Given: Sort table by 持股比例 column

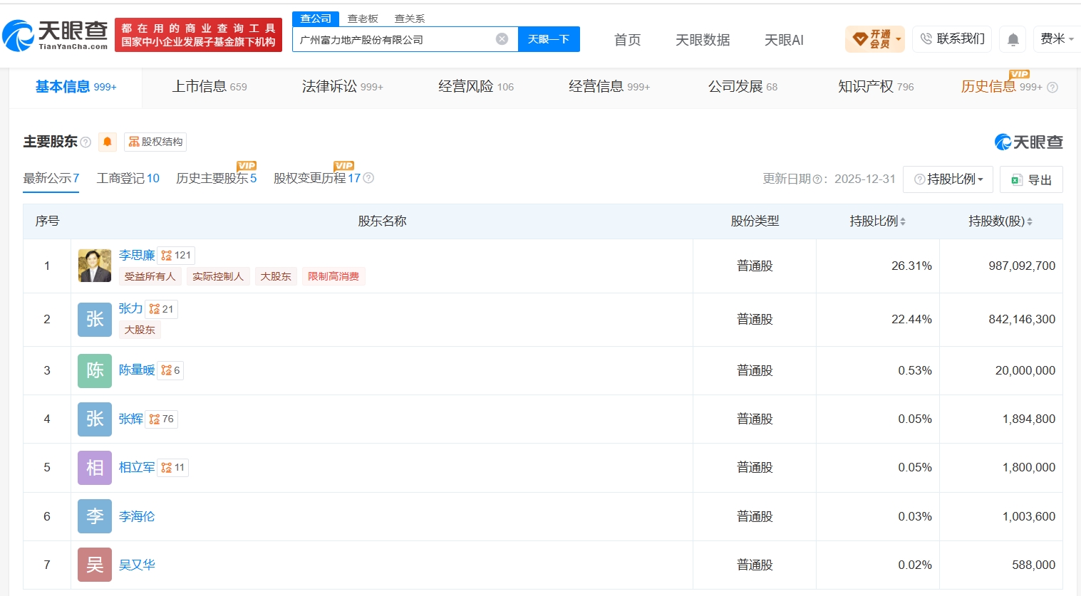Looking at the screenshot, I should point(877,221).
